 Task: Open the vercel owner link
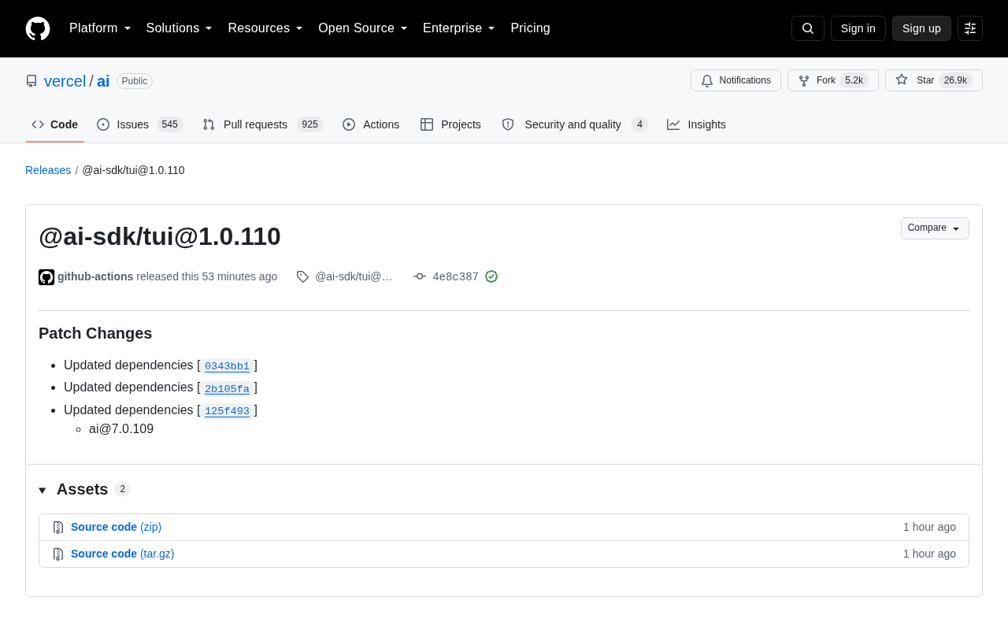coord(65,81)
